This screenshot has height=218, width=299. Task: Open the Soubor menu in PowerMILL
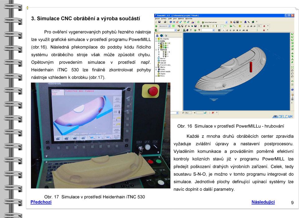tap(157, 19)
